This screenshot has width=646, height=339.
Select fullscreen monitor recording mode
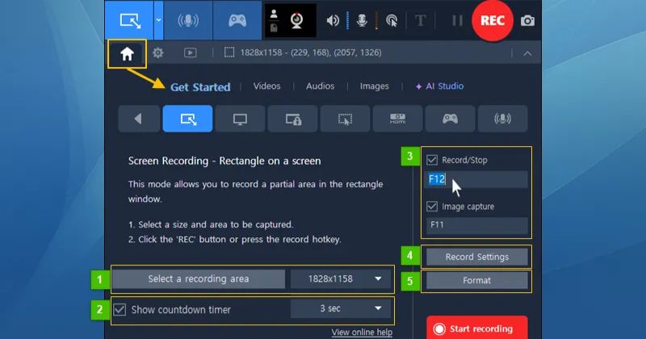point(240,119)
